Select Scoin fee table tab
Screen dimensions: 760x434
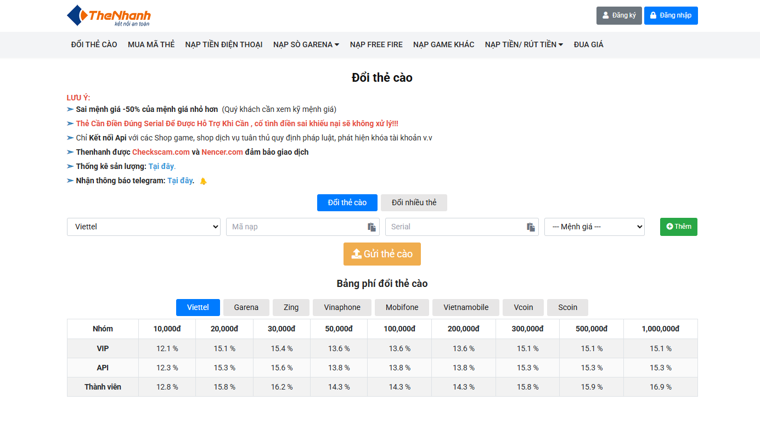click(x=568, y=307)
